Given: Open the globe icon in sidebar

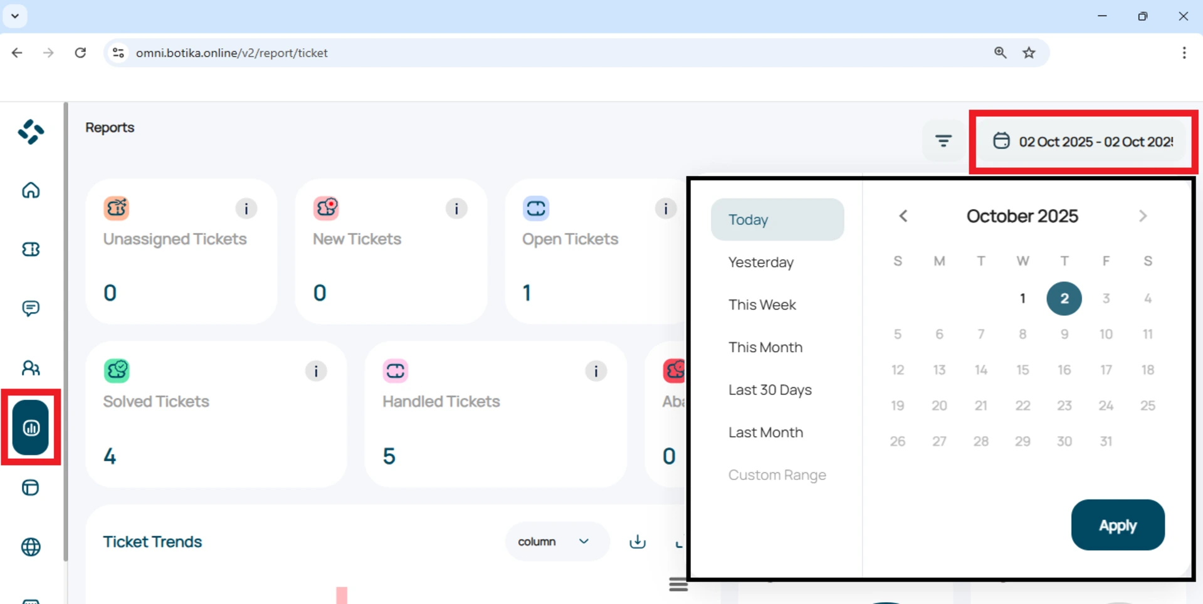Looking at the screenshot, I should tap(31, 547).
